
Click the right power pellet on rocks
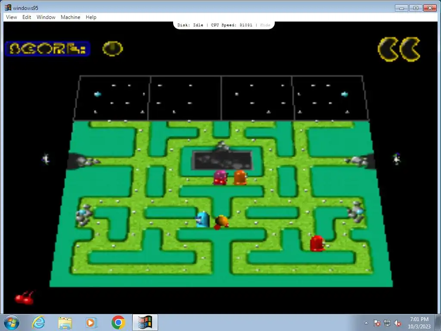[x=360, y=211]
